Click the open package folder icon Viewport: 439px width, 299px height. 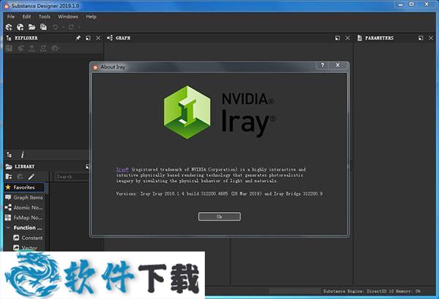coord(31,27)
